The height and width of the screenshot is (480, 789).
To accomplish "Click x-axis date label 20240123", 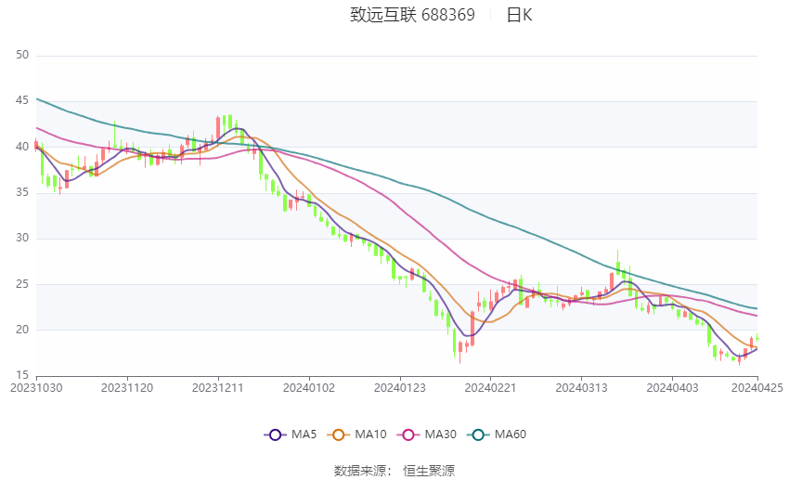I will [x=400, y=388].
